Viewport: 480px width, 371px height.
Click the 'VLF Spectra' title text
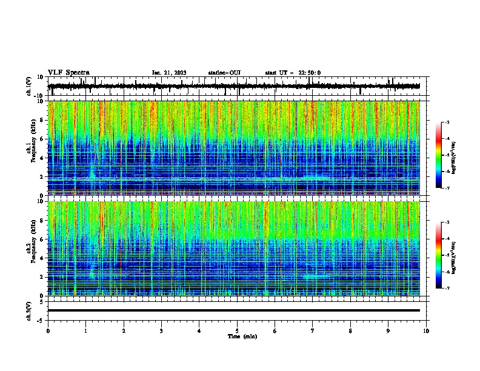click(x=68, y=73)
